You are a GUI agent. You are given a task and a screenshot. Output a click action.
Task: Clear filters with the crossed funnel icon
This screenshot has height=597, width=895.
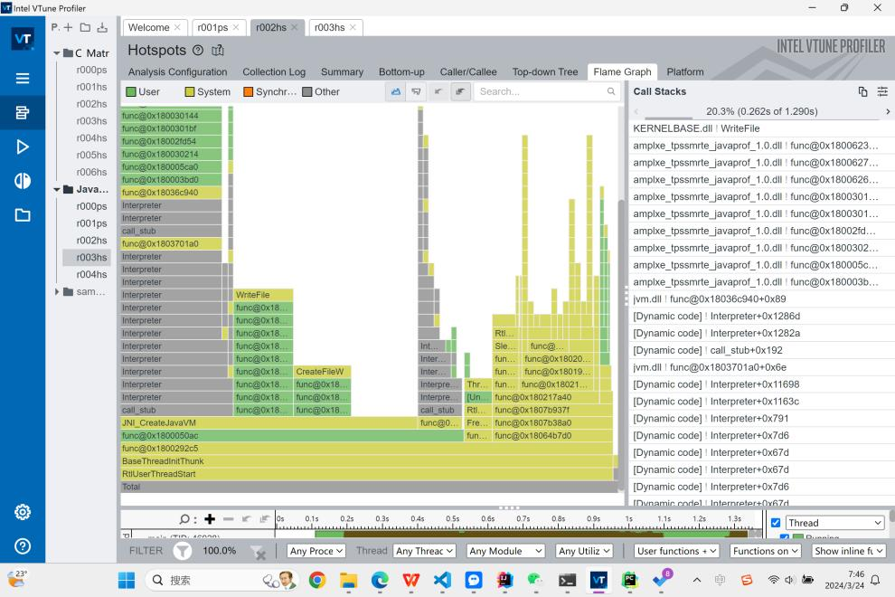point(258,552)
